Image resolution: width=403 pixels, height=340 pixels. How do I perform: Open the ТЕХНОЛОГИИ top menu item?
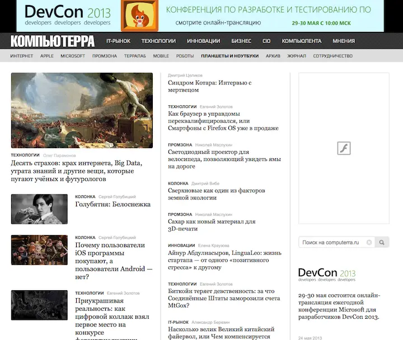[x=158, y=41]
